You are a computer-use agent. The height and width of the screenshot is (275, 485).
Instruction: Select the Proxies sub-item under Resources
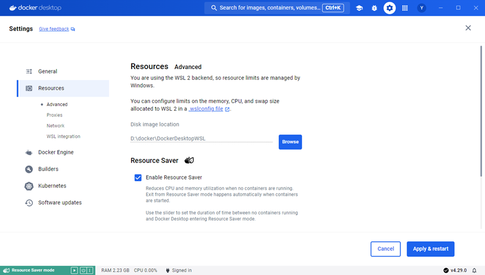(54, 115)
